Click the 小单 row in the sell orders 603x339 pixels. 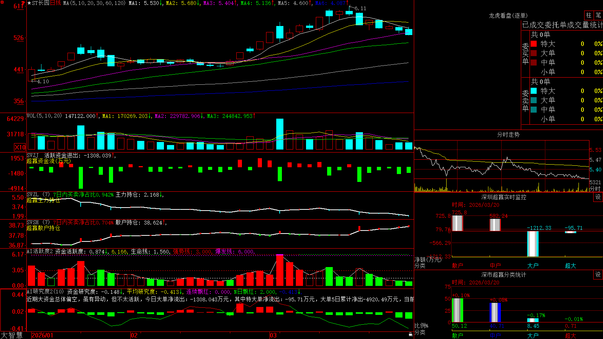(566, 119)
